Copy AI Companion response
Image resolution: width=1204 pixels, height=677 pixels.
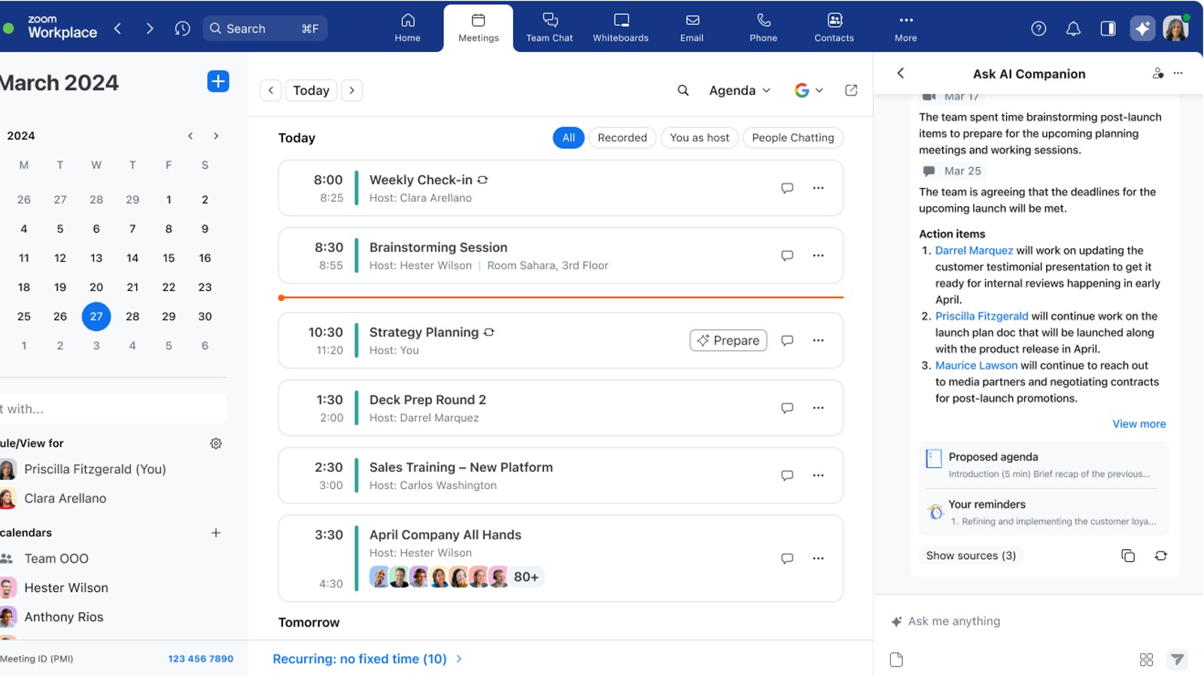click(1127, 556)
